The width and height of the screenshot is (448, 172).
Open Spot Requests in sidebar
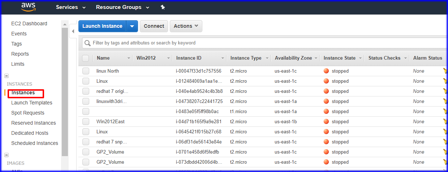(28, 113)
